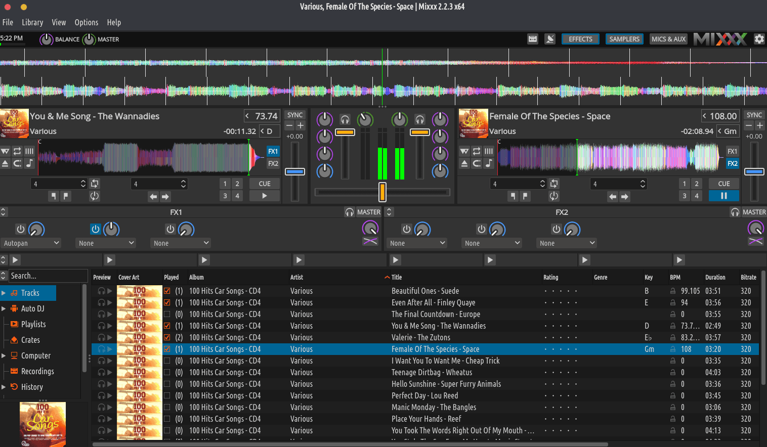Set loop-in marker on left deck
767x447 pixels.
pos(54,196)
